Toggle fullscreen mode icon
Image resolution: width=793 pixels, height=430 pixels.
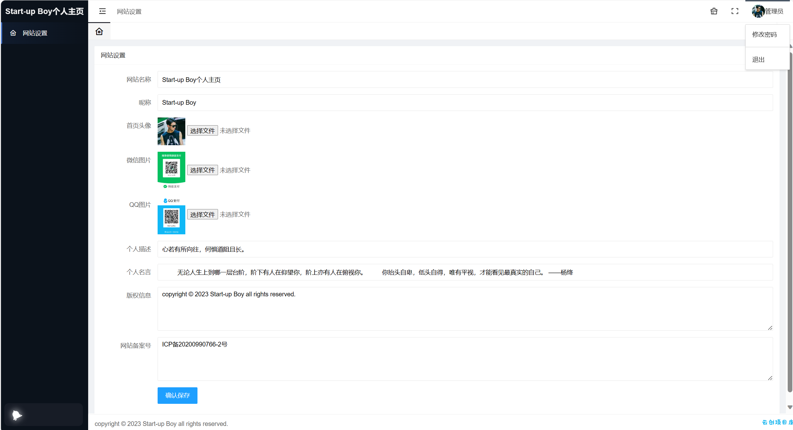(735, 11)
